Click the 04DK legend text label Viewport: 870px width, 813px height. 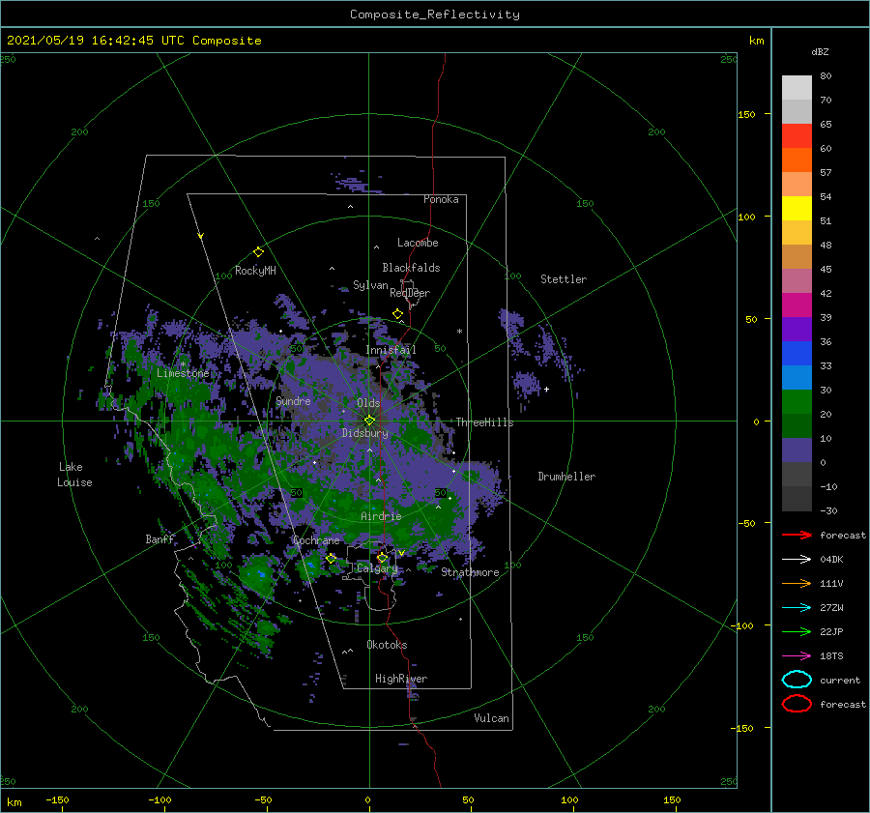click(831, 559)
